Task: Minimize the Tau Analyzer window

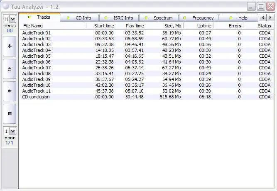Action: 251,7
